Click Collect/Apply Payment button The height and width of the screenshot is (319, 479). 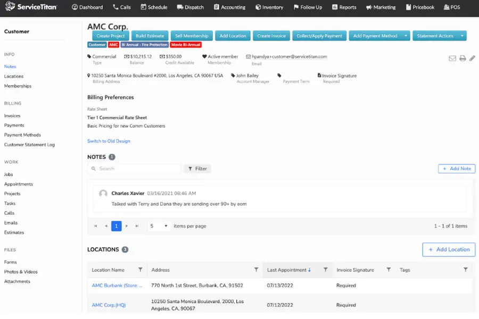pyautogui.click(x=319, y=36)
